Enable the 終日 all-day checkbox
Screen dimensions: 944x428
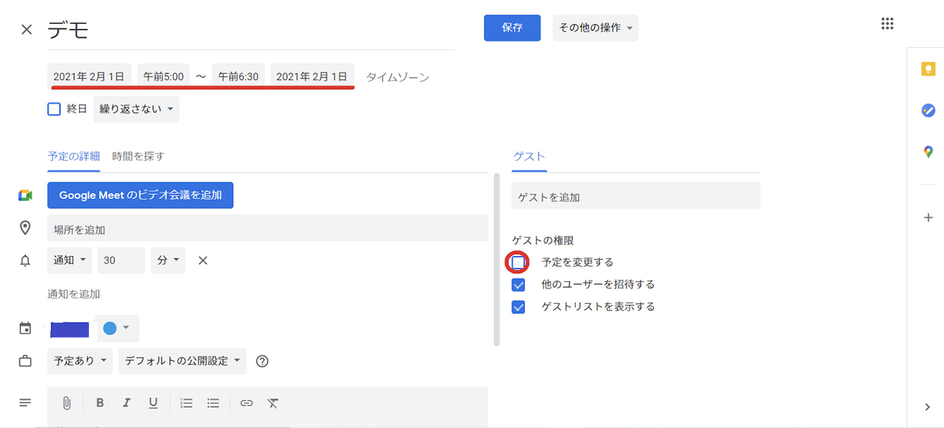click(x=54, y=109)
